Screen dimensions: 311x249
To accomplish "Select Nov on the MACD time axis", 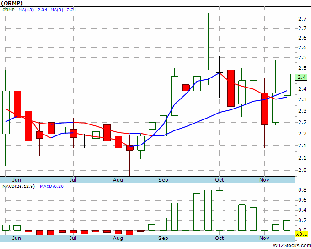I will (264, 238).
